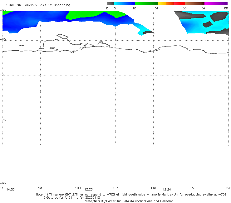
Task: Click the latitude label '-70'
Action: tap(3, 75)
